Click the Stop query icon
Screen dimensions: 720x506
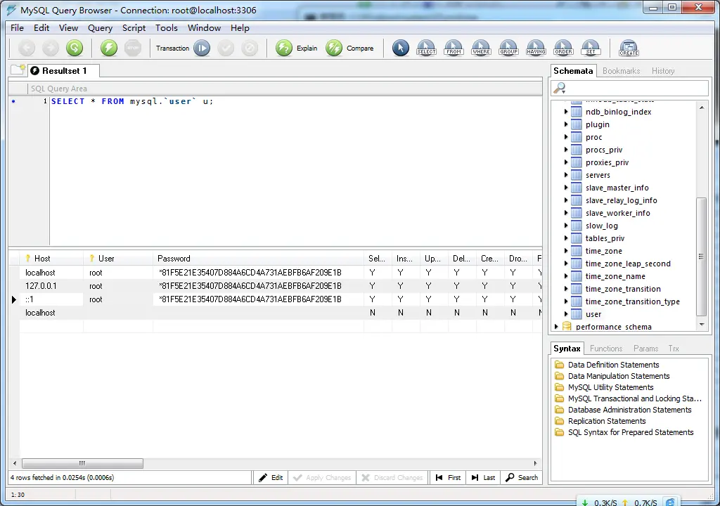(x=133, y=48)
